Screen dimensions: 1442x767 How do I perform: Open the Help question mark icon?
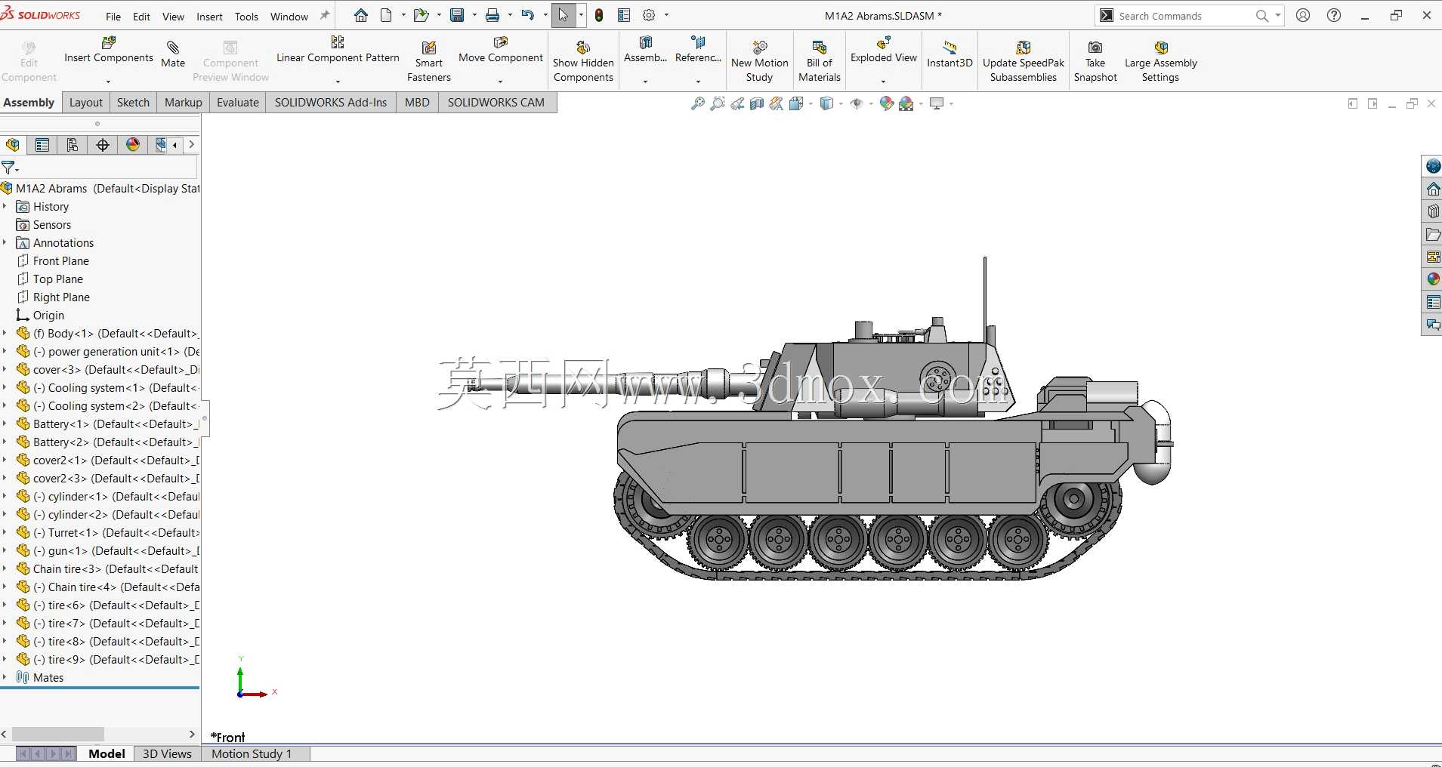[1334, 15]
